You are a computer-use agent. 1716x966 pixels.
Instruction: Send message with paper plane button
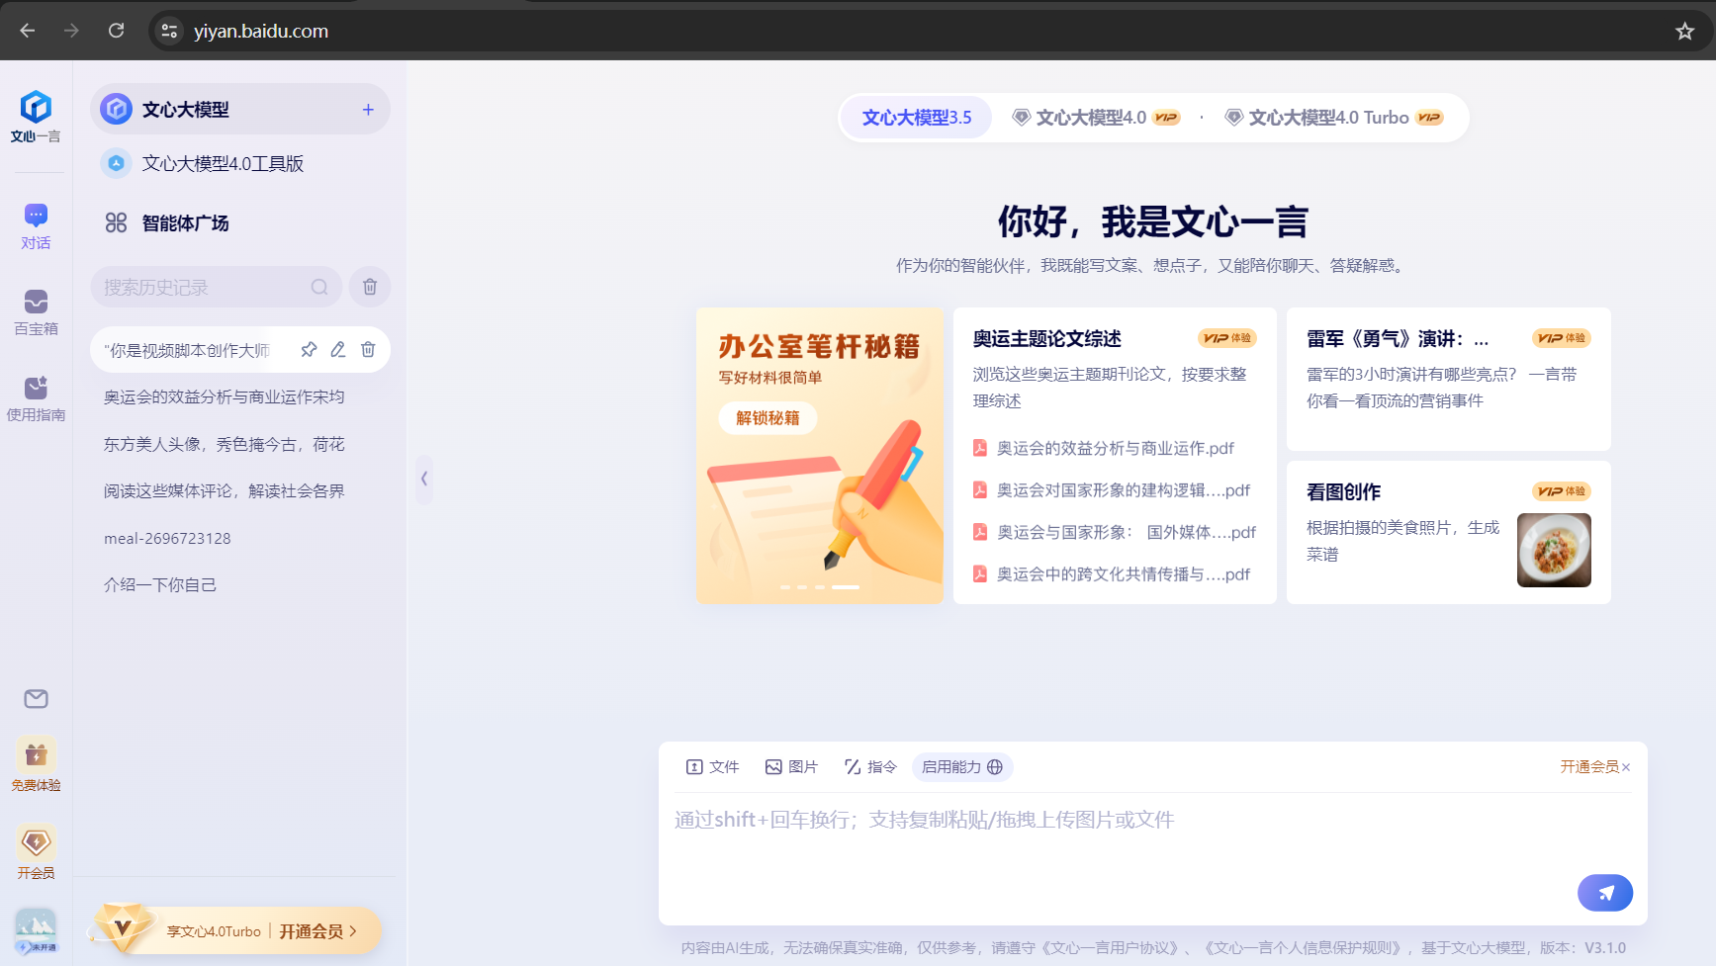(x=1604, y=893)
